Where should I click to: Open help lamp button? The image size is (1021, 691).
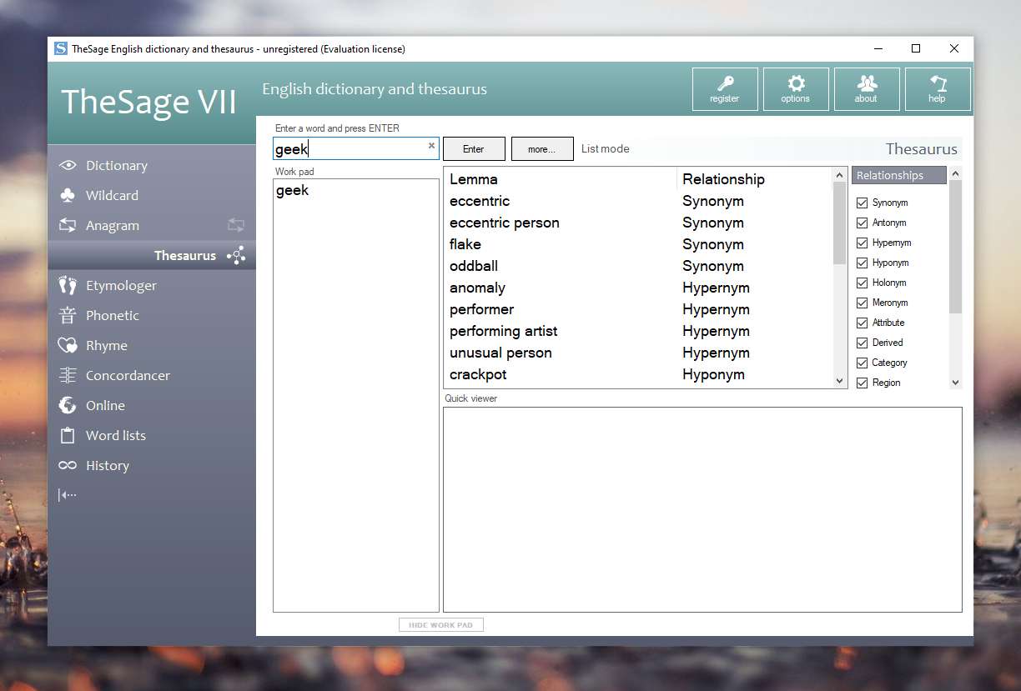pos(938,89)
